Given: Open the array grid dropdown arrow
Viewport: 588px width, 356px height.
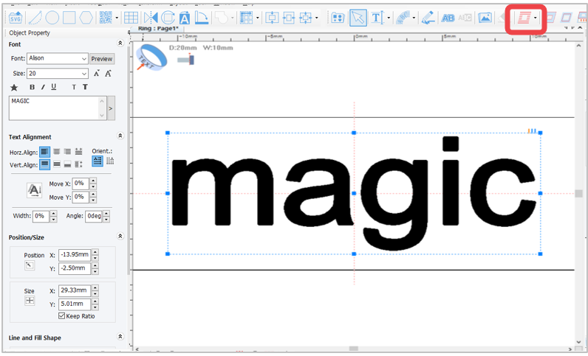Looking at the screenshot, I should click(257, 18).
